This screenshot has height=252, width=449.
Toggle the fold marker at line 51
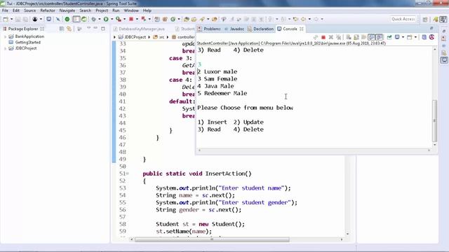[128, 174]
